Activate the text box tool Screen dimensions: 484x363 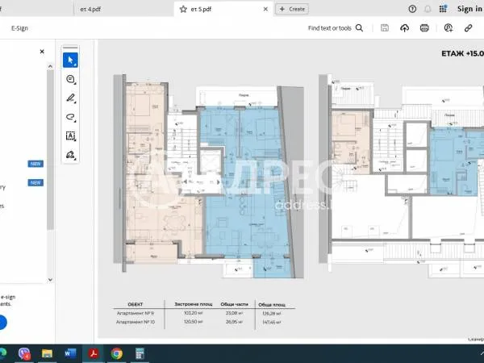tap(71, 136)
